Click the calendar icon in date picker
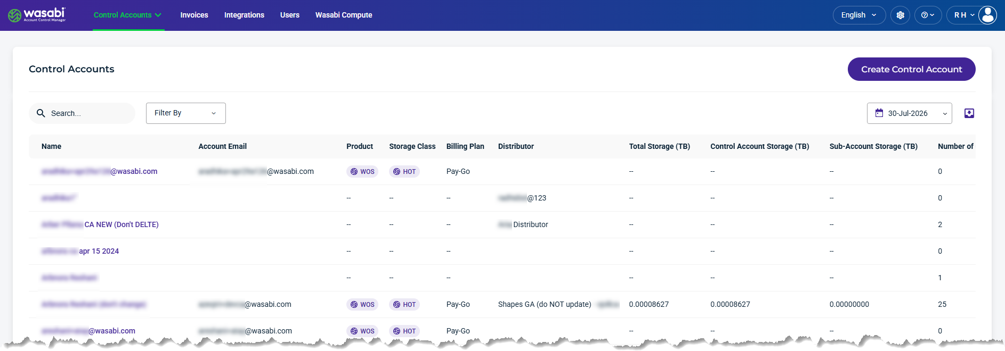The height and width of the screenshot is (351, 1005). pos(879,113)
